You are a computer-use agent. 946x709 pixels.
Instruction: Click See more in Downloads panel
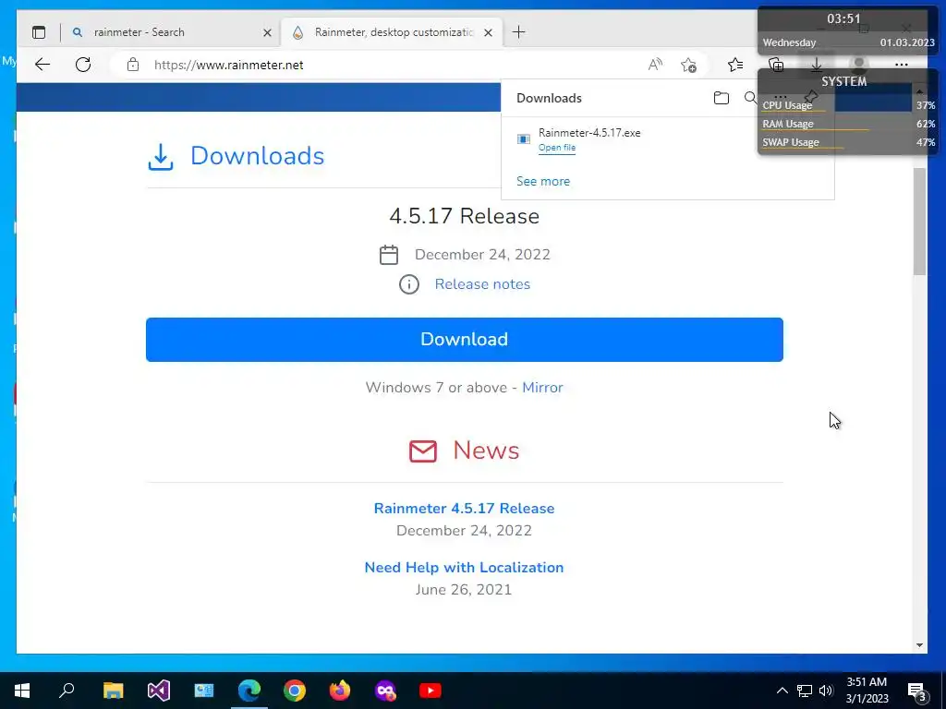click(543, 181)
